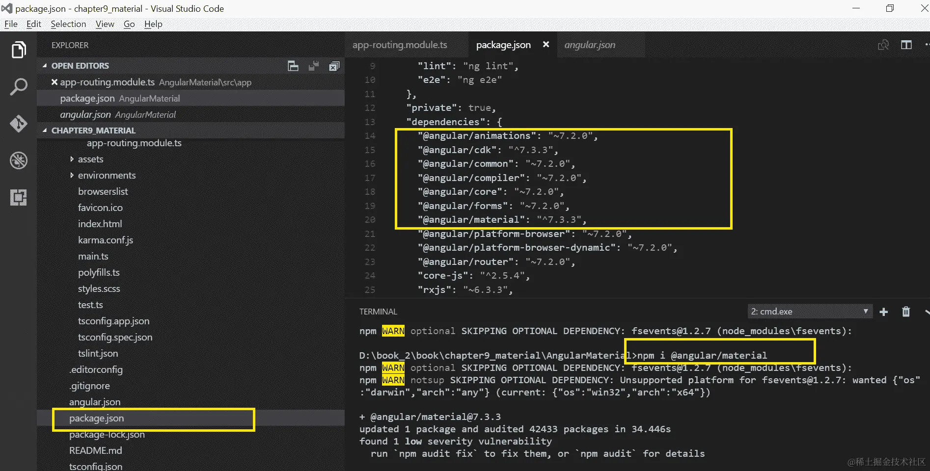Click the "private": true line in editor
This screenshot has height=471, width=930.
click(451, 108)
